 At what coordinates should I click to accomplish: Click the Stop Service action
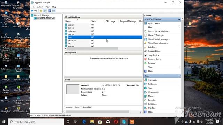154,55
